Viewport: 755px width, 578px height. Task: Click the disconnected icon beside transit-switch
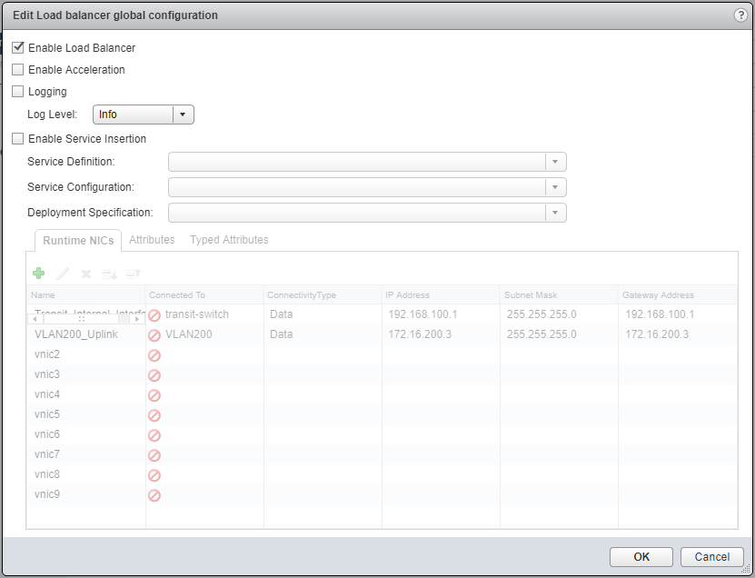tap(154, 315)
